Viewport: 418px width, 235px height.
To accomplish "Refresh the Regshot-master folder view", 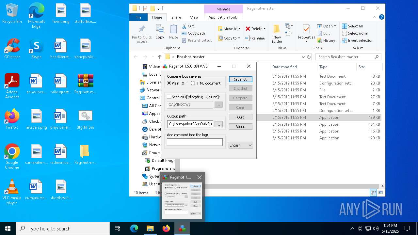I will 309,57.
